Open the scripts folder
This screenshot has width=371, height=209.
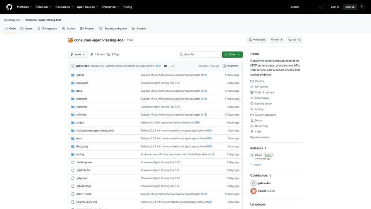pos(80,123)
